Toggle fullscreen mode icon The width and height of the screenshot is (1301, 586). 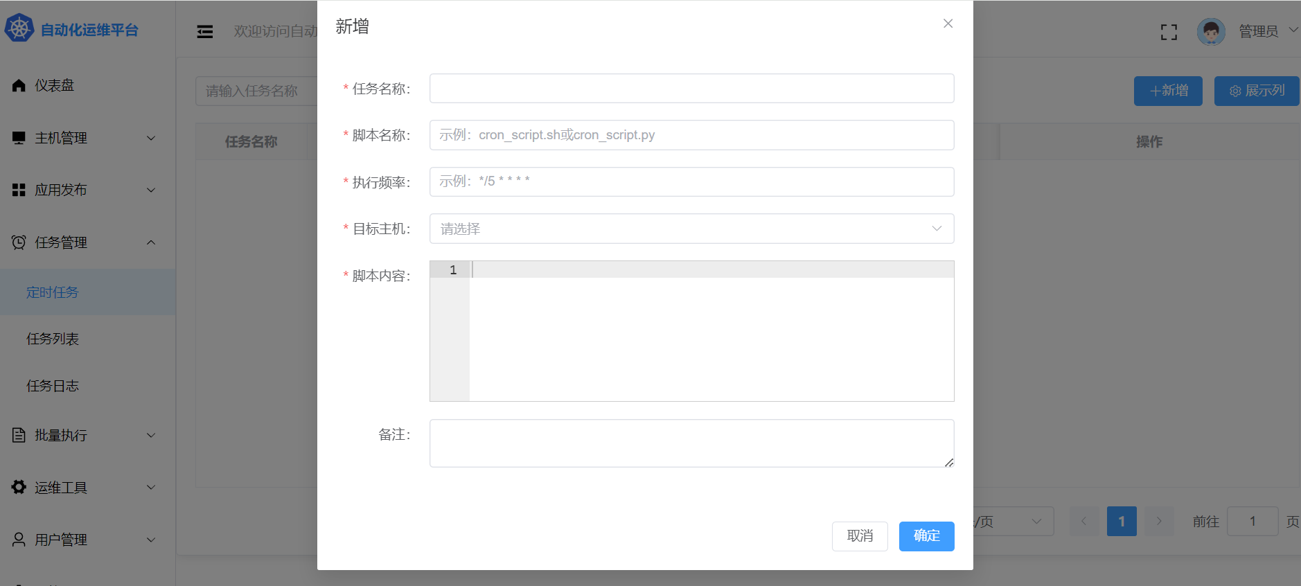[1169, 32]
